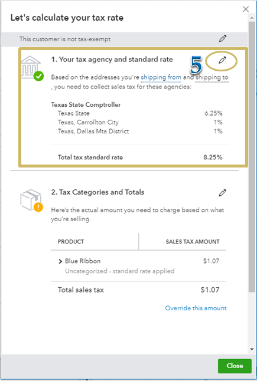
Task: Edit Tax Categories and Totals pencil
Action: (x=222, y=193)
